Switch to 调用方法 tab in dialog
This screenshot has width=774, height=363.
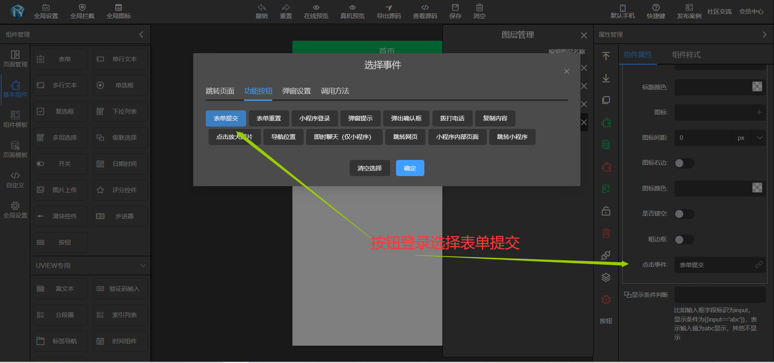coord(335,91)
